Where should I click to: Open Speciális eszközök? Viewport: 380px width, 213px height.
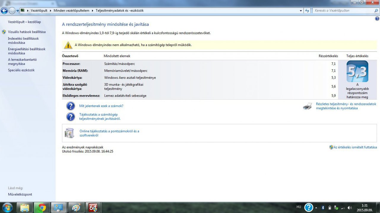tap(21, 70)
